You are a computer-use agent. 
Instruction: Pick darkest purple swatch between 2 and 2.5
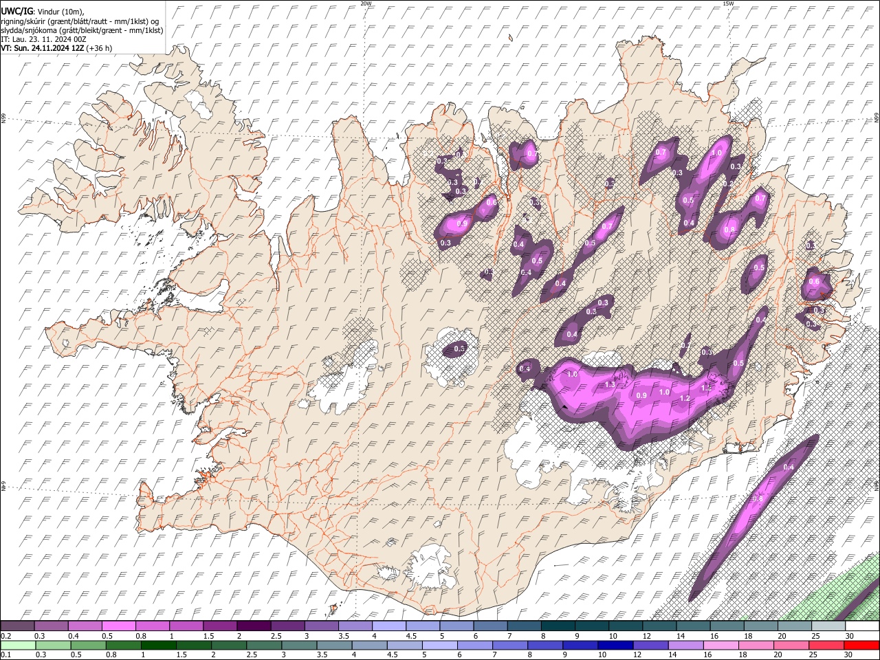(x=254, y=626)
